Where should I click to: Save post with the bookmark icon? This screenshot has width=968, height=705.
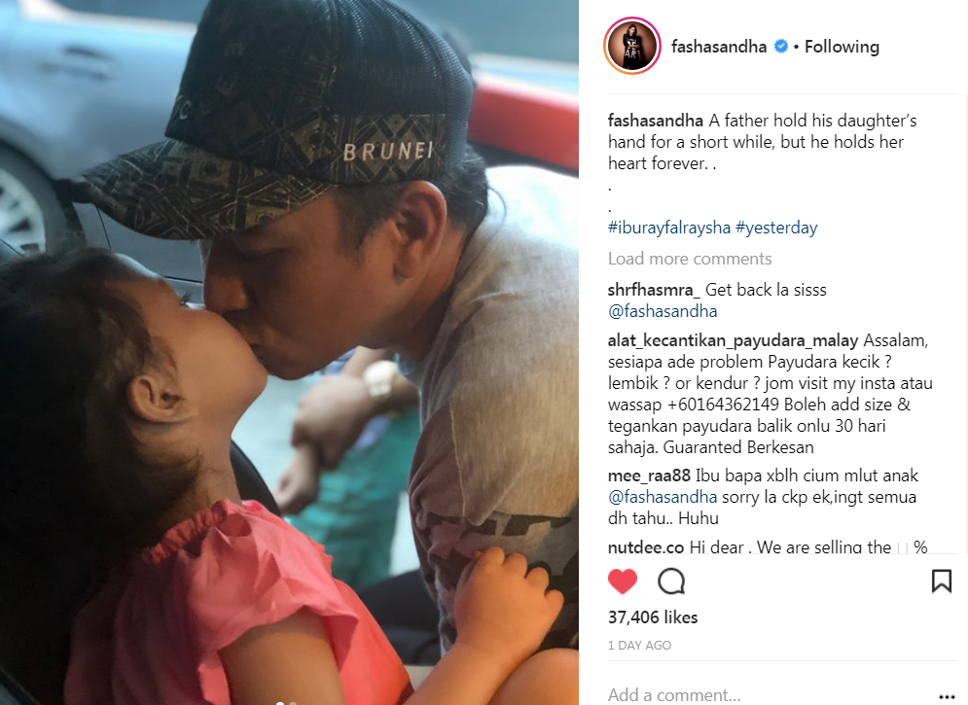(x=941, y=582)
